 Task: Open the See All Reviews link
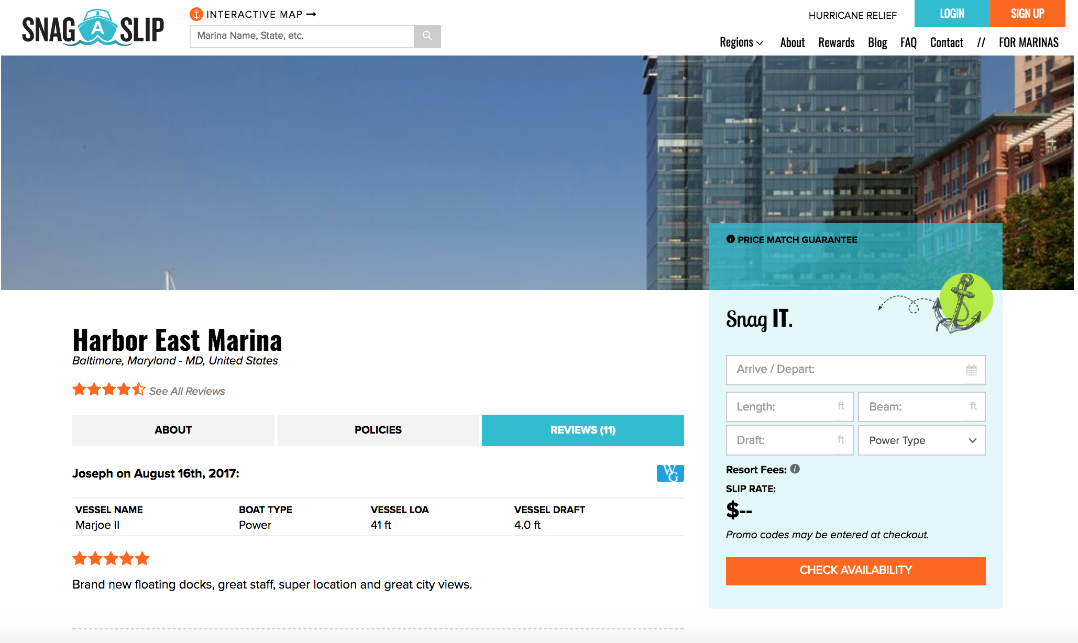pyautogui.click(x=187, y=391)
